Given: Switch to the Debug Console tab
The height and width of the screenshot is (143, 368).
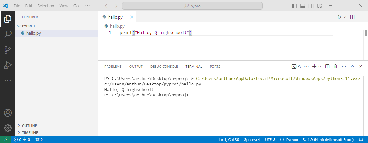Looking at the screenshot, I should pyautogui.click(x=164, y=67).
